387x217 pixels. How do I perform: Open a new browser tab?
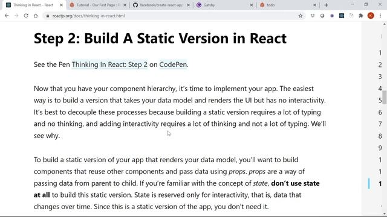point(326,5)
